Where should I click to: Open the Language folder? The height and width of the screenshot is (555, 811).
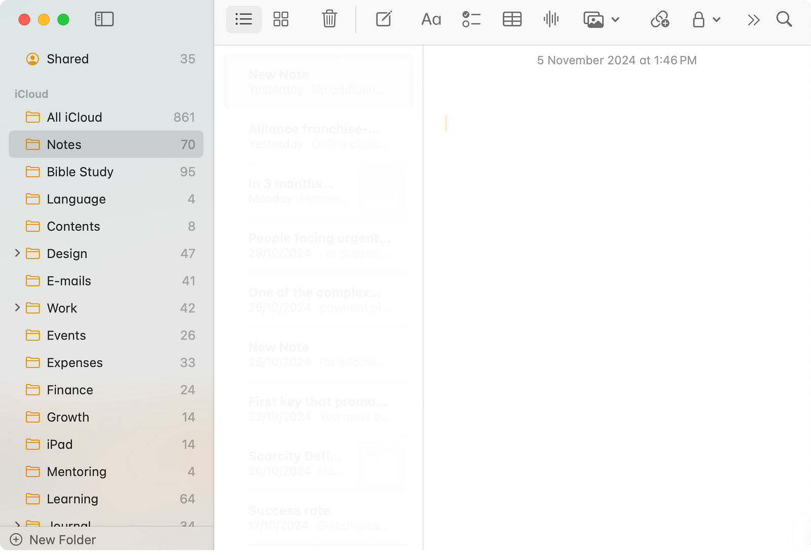tap(106, 199)
